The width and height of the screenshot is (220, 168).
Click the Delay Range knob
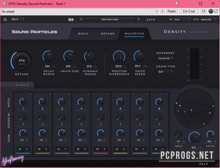point(48,56)
